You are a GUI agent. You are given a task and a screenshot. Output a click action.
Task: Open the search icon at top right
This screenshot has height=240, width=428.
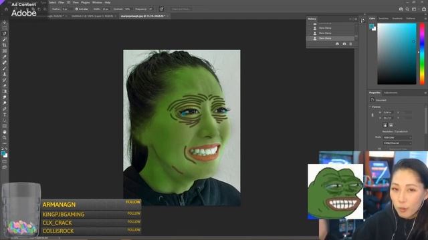pos(407,9)
